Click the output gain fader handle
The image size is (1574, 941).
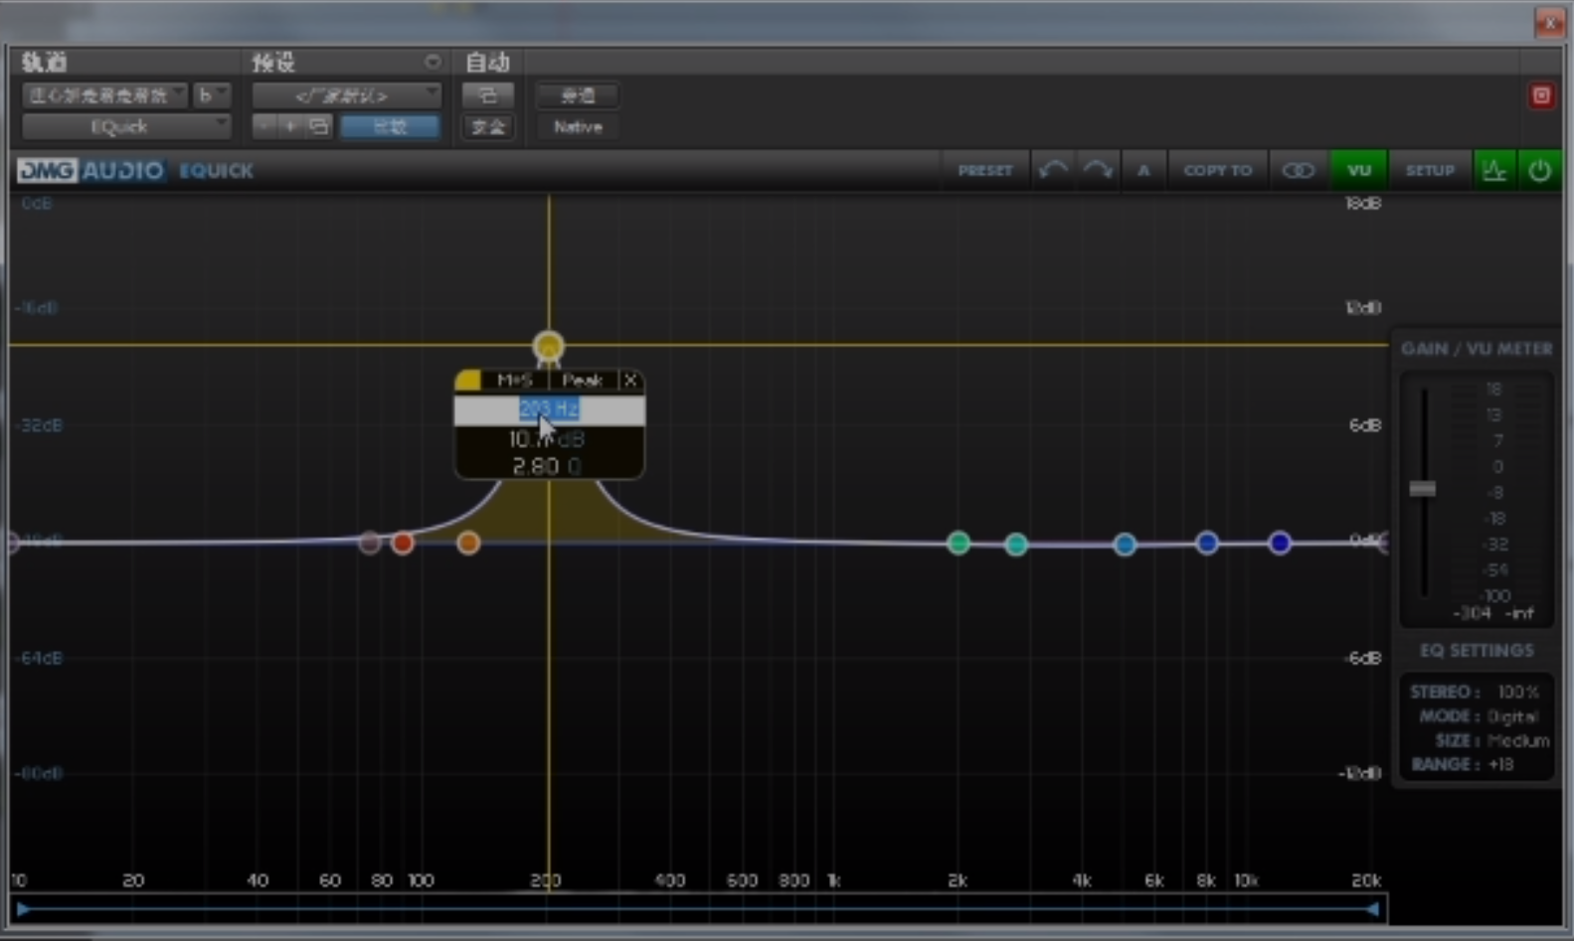[x=1423, y=489]
